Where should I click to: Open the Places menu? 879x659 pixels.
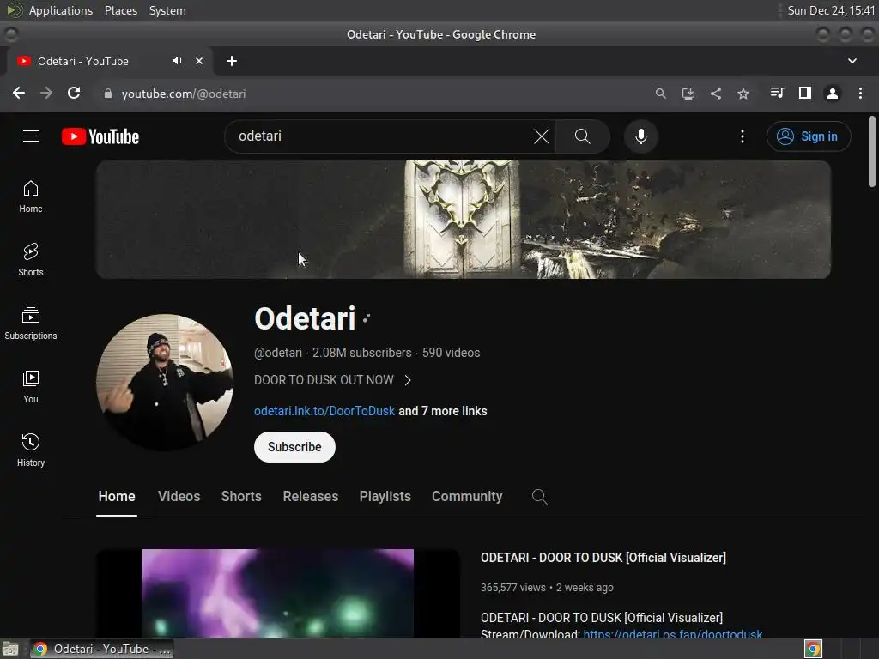(120, 10)
